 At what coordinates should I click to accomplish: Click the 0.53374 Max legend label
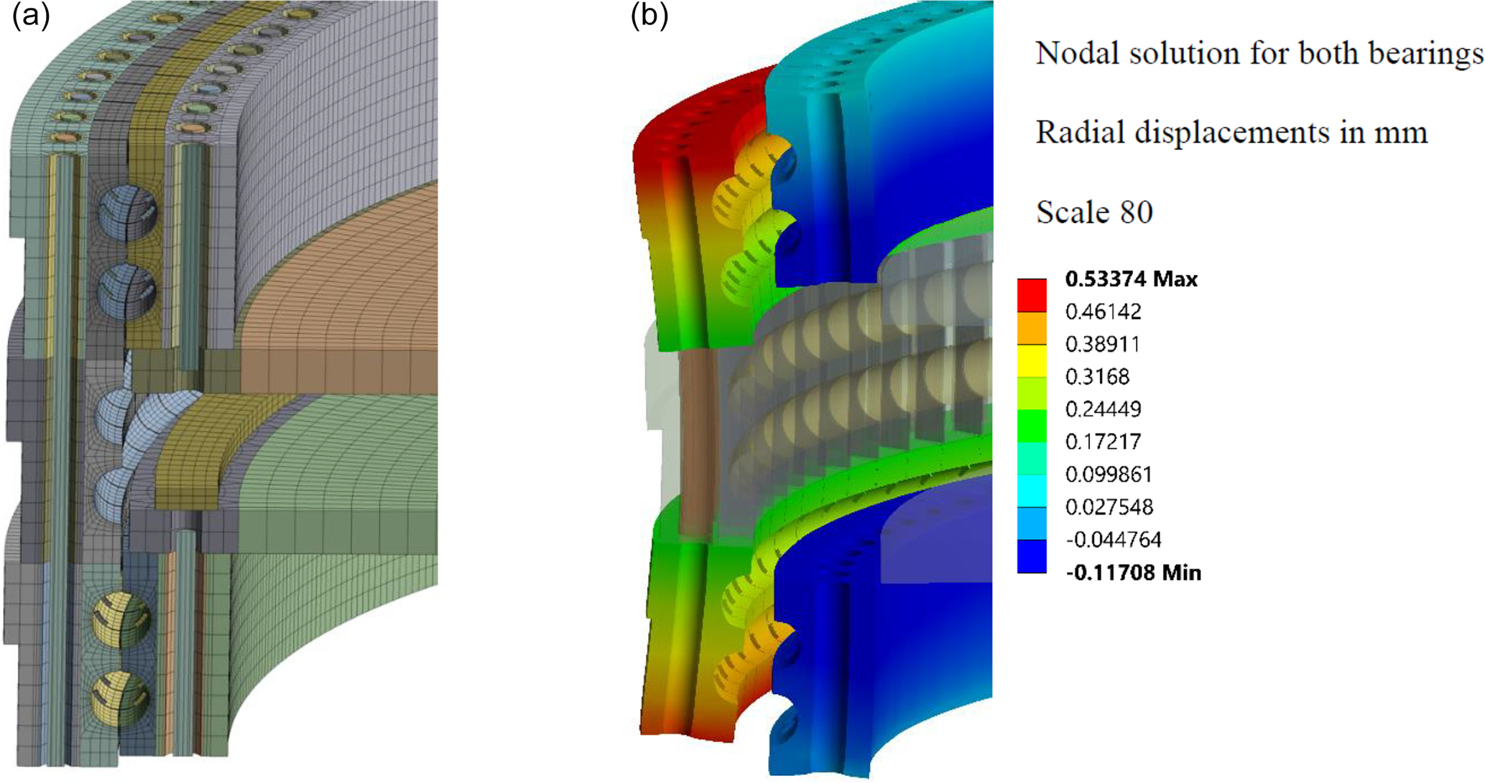pyautogui.click(x=1131, y=278)
